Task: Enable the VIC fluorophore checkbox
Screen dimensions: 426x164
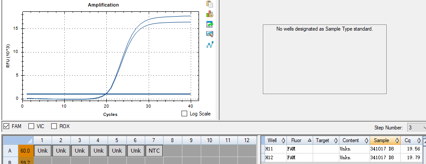Action: 31,126
